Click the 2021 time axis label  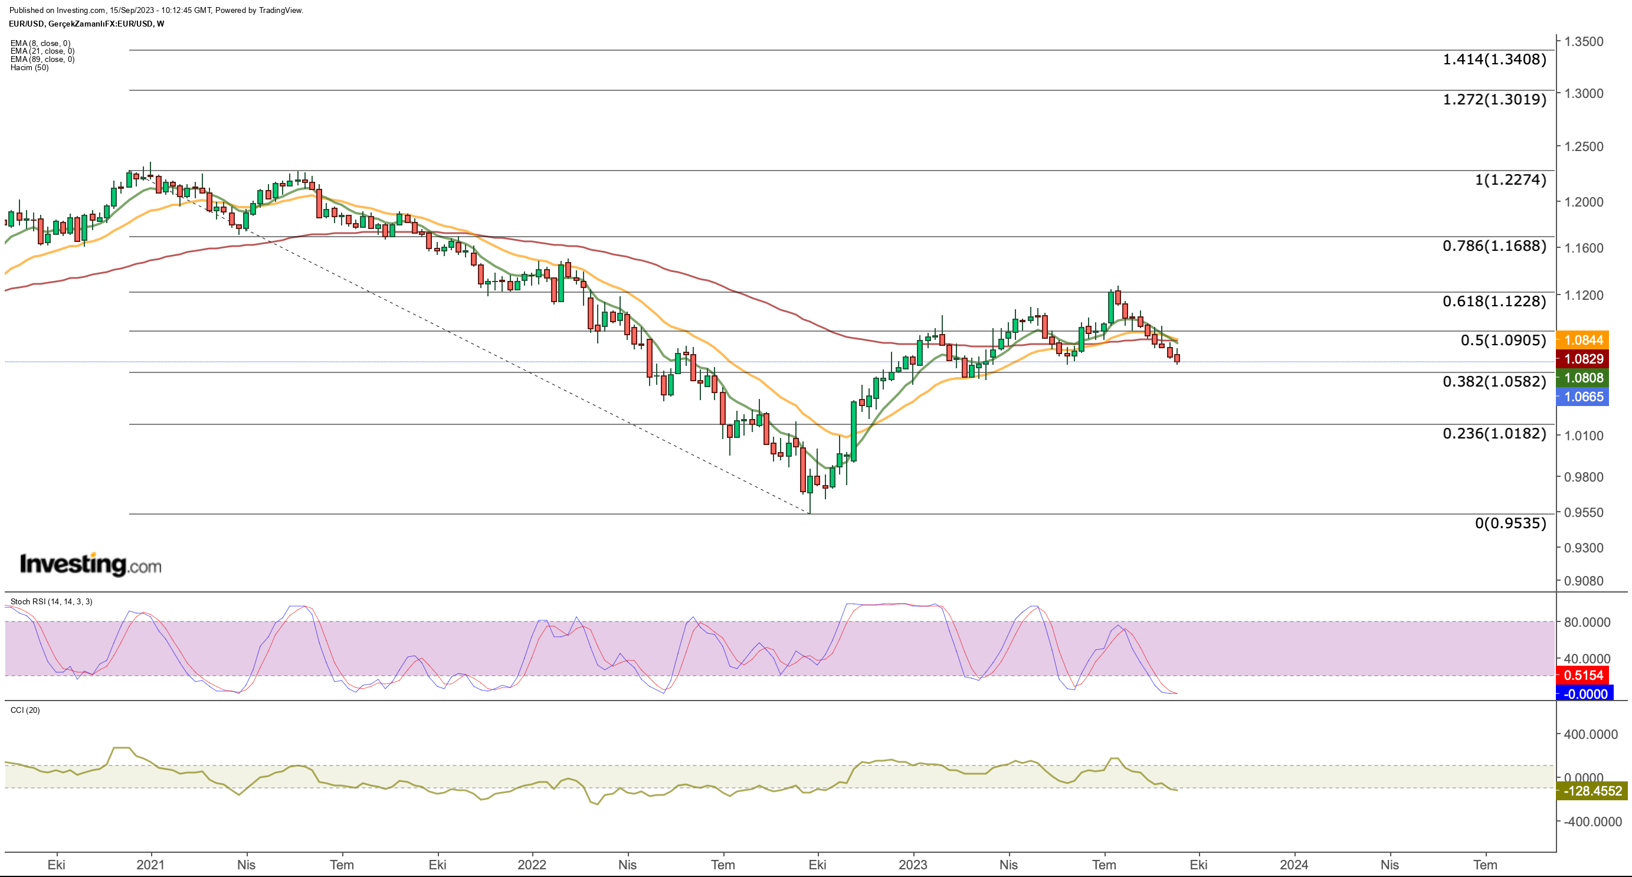click(151, 865)
